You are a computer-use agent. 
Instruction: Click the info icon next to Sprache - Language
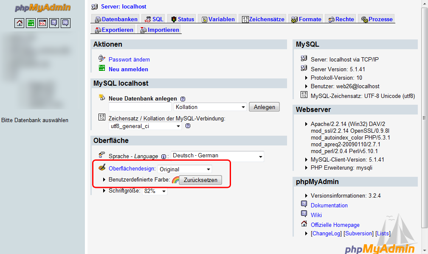[x=163, y=157]
